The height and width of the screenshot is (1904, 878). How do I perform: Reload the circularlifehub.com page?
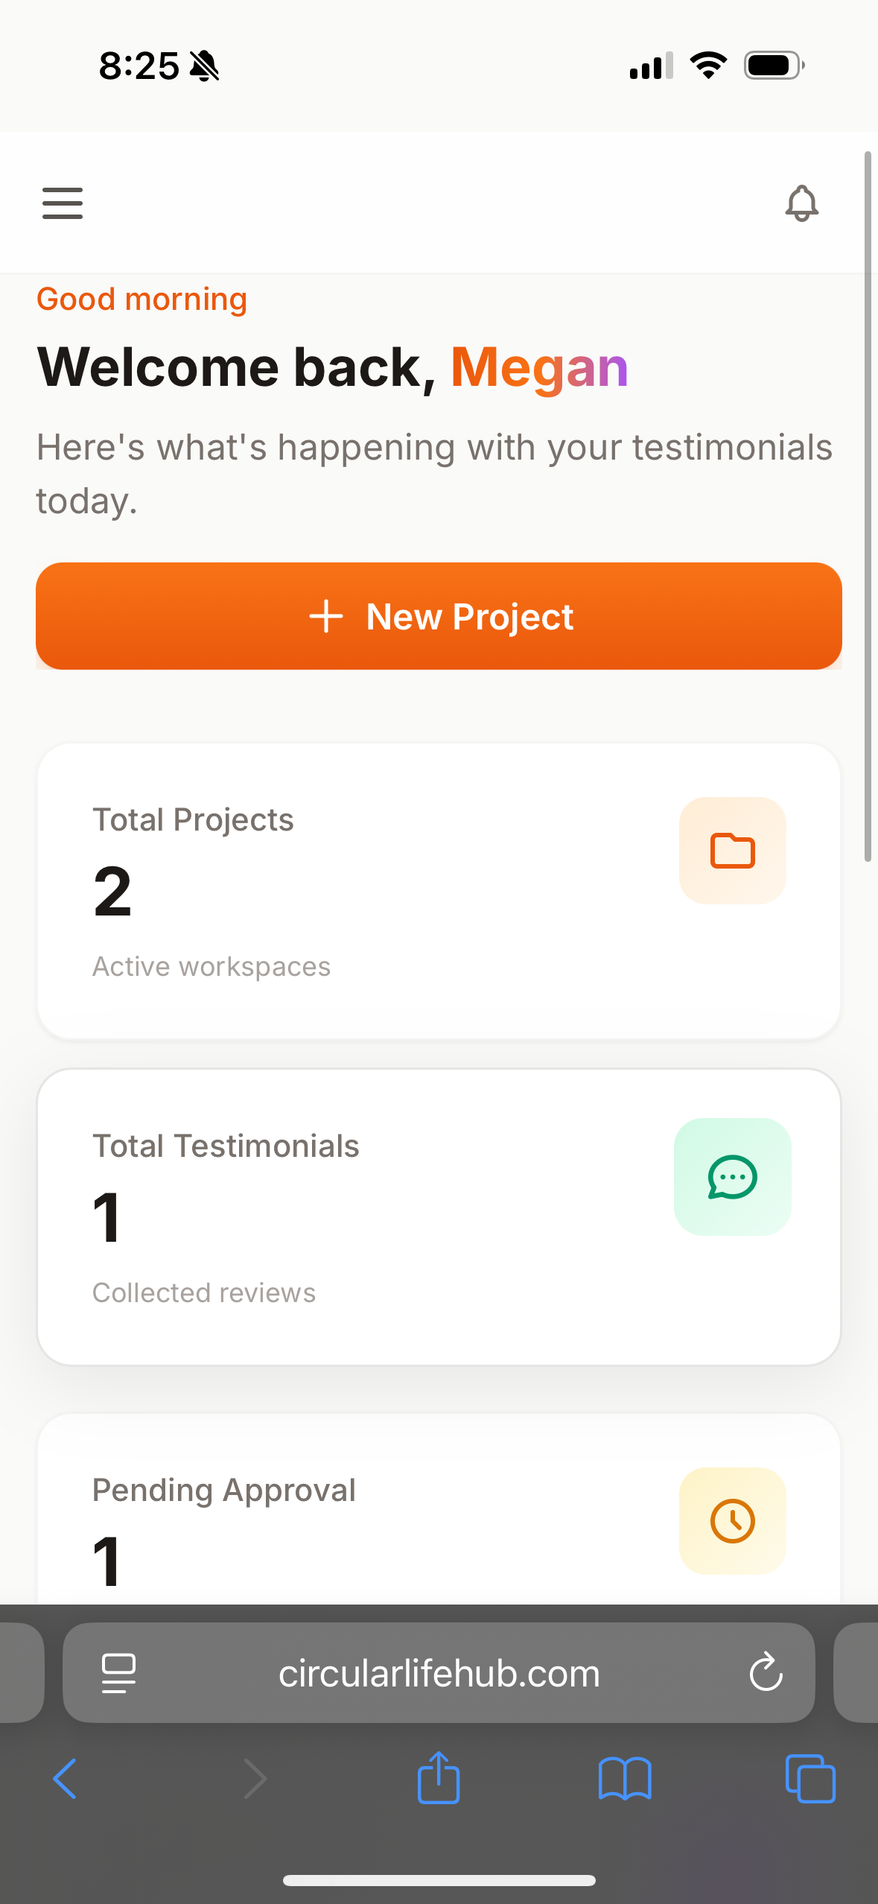pos(766,1672)
